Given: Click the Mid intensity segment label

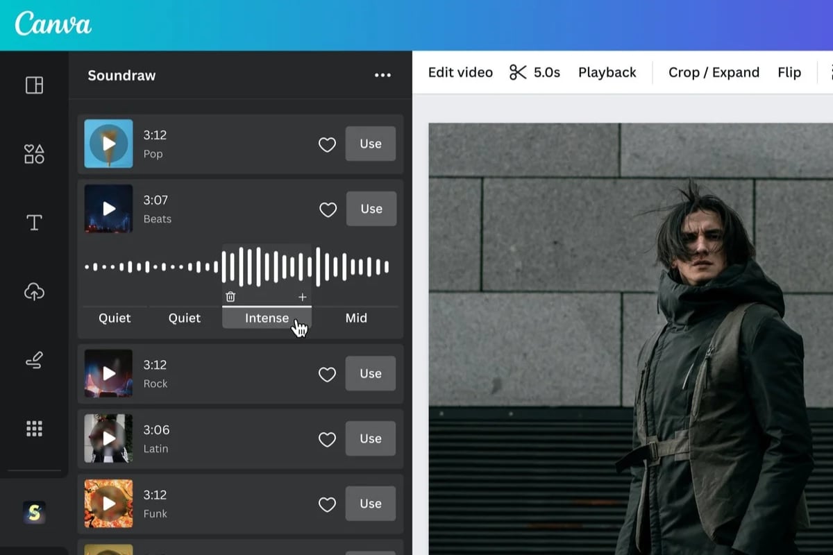Looking at the screenshot, I should tap(356, 318).
